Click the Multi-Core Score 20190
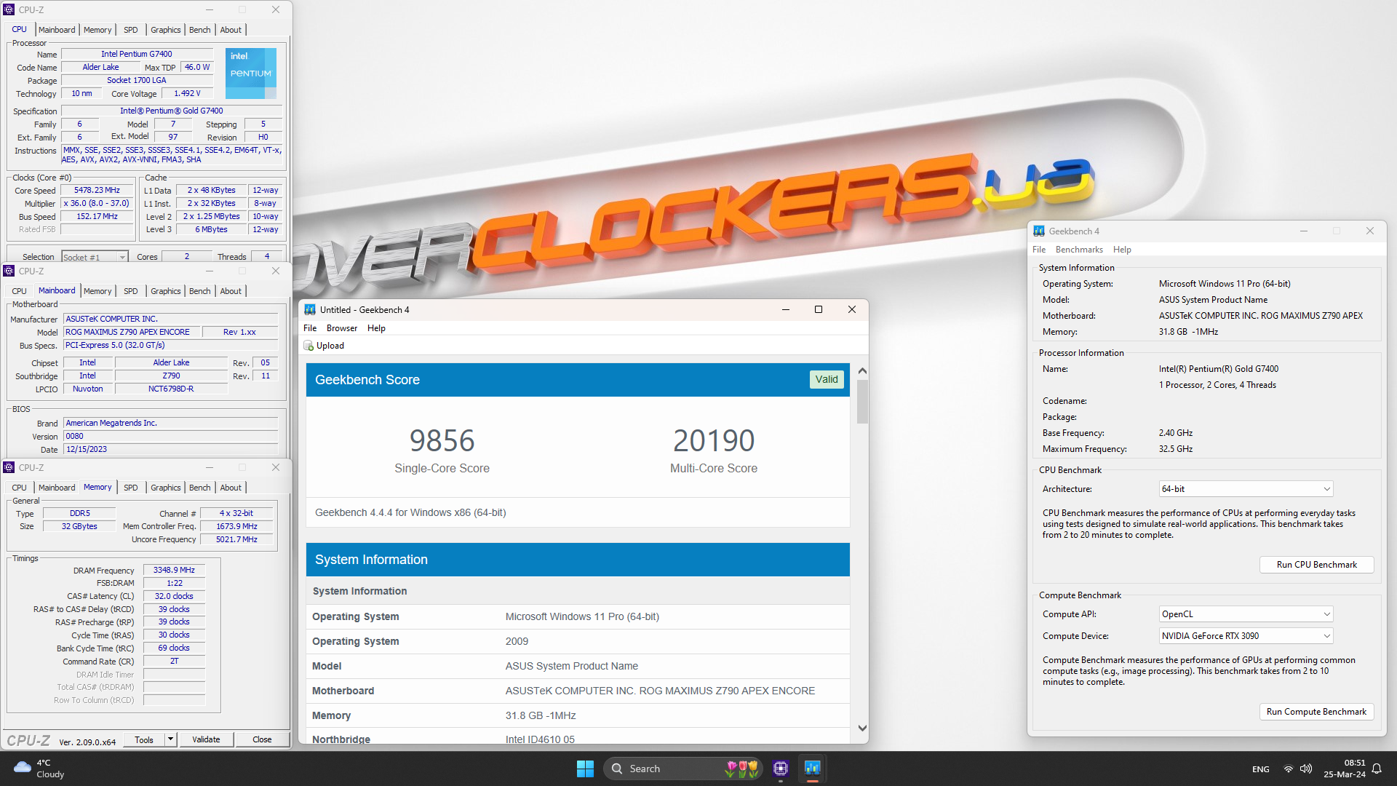 click(714, 440)
